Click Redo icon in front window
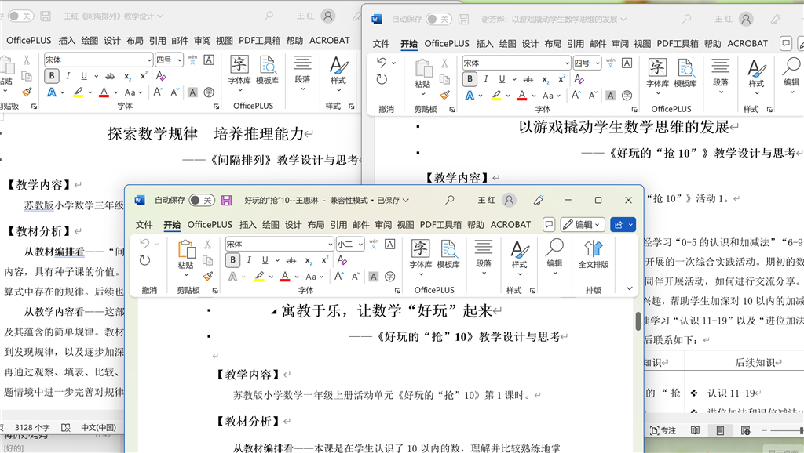The height and width of the screenshot is (453, 804). [x=144, y=260]
